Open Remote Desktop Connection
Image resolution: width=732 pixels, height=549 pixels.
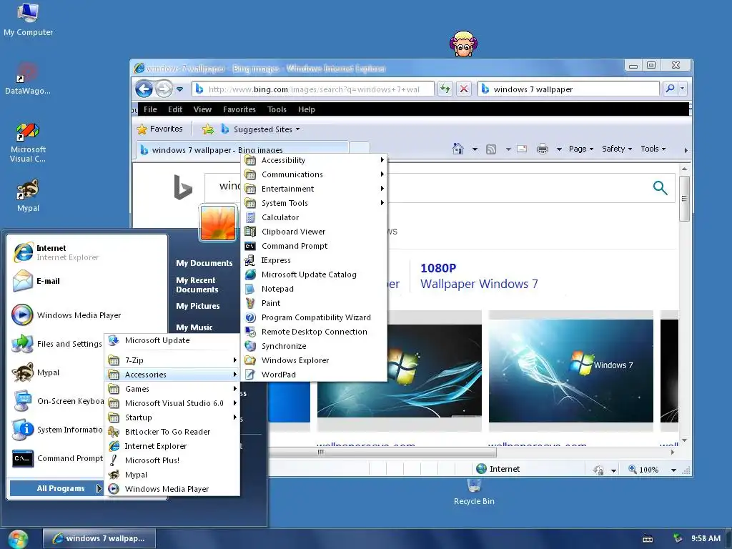point(315,332)
